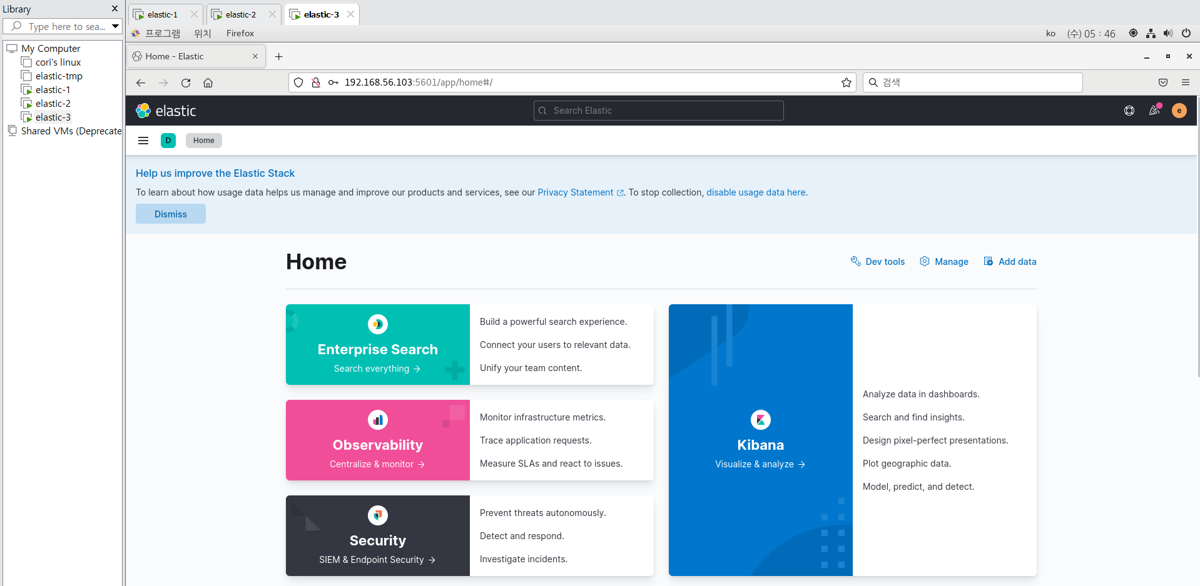
Task: Open the Firefox menu in top panel
Action: (x=240, y=33)
